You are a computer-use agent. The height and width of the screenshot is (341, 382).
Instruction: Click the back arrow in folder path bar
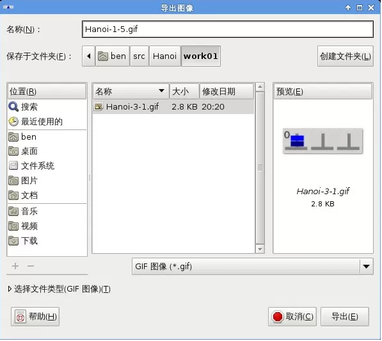coord(88,56)
